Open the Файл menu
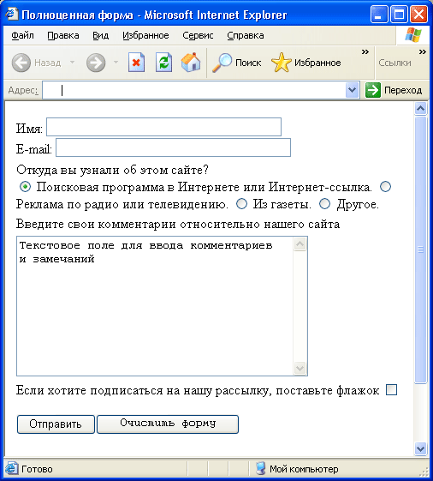433x481 pixels. 22,36
